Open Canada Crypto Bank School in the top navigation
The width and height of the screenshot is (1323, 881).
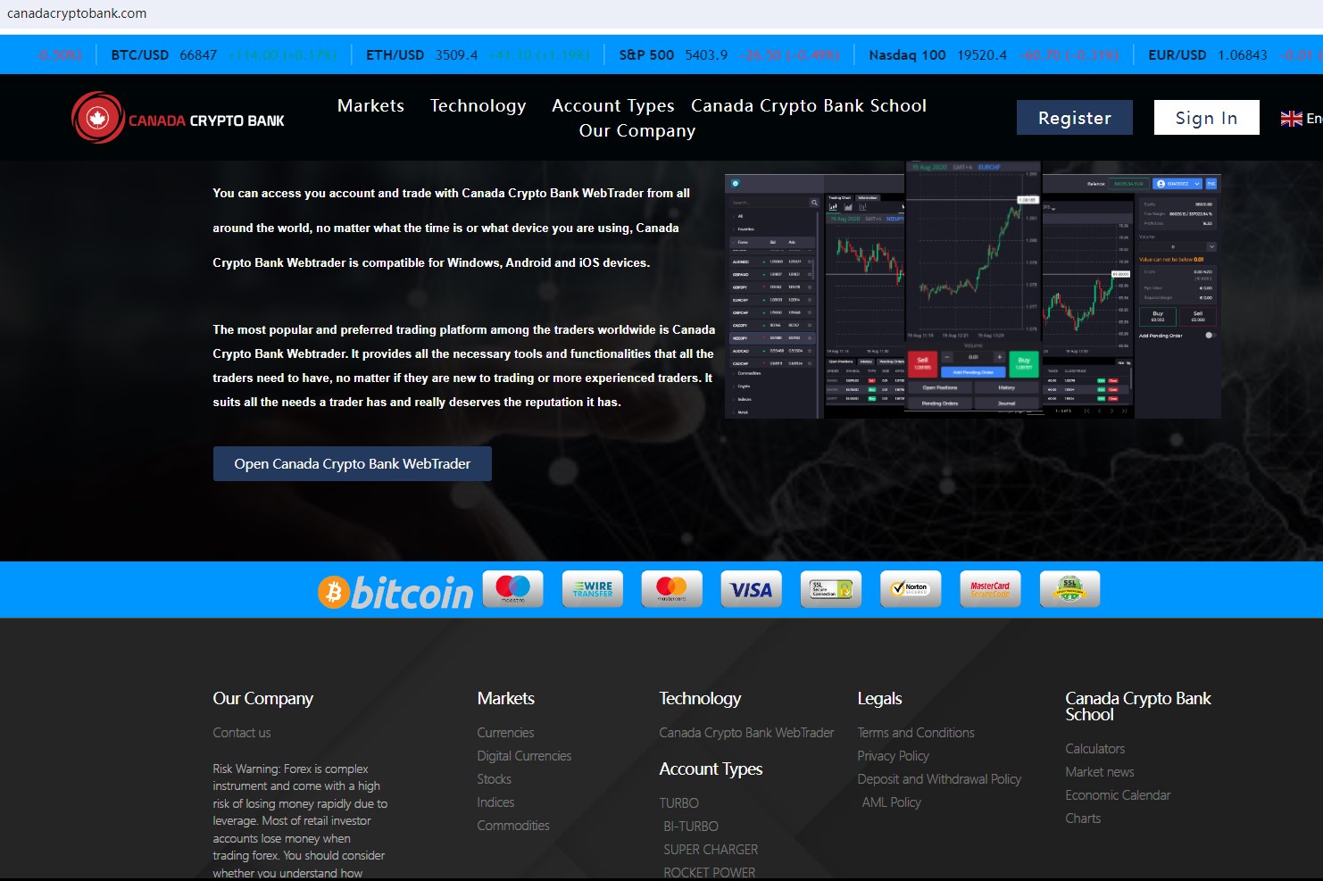pyautogui.click(x=809, y=105)
